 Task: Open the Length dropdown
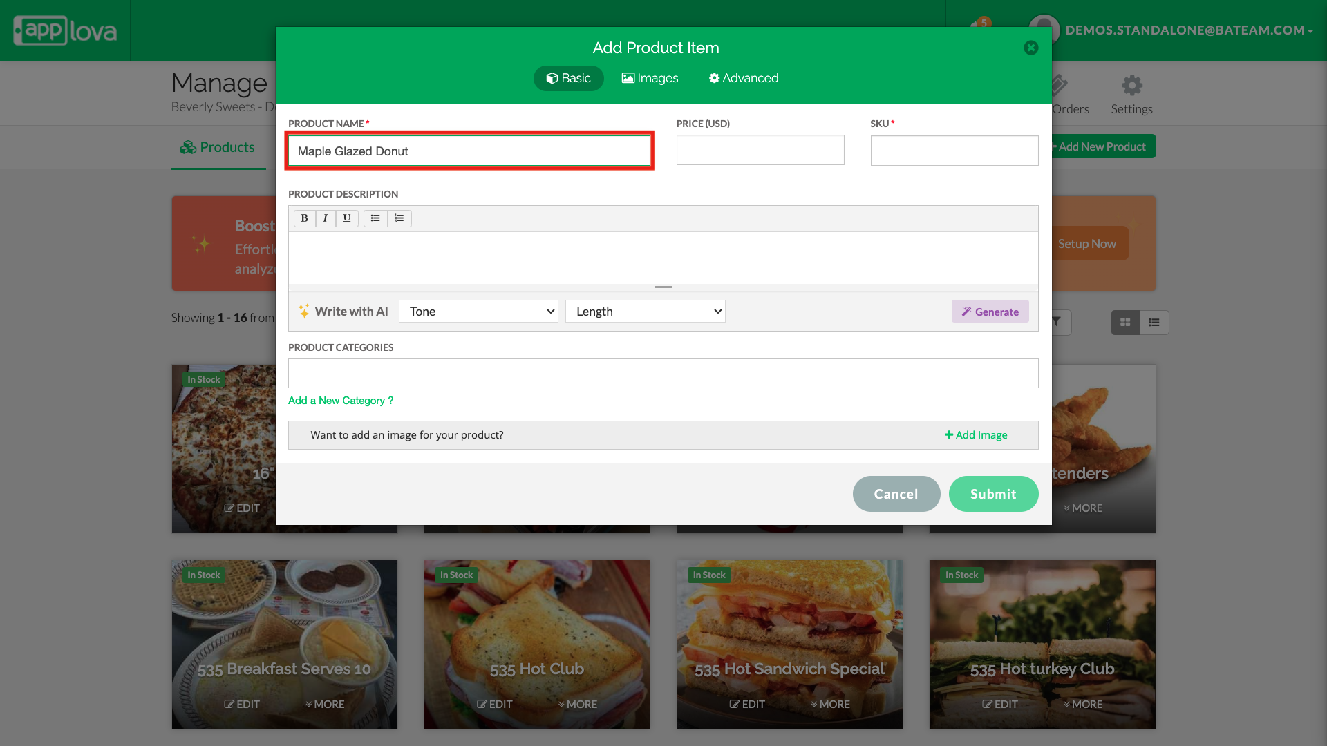(x=645, y=312)
